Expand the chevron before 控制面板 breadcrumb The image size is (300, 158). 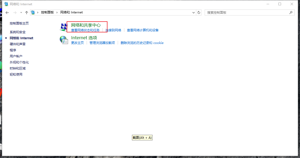coord(38,12)
